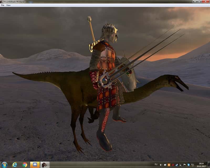Click the RU language indicator
210x168 pixels.
[x=156, y=165]
